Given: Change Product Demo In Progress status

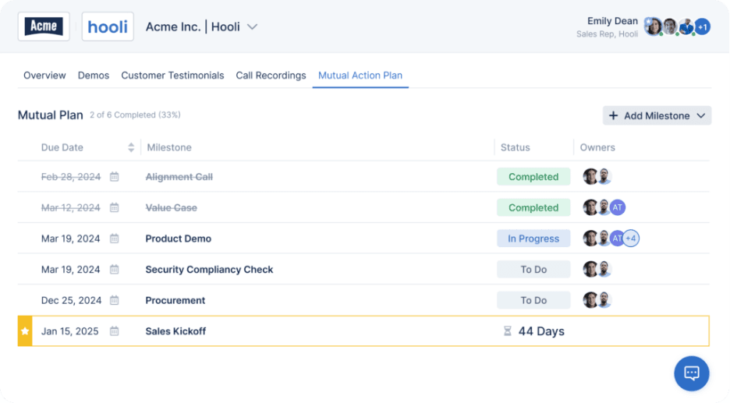Looking at the screenshot, I should click(x=533, y=239).
